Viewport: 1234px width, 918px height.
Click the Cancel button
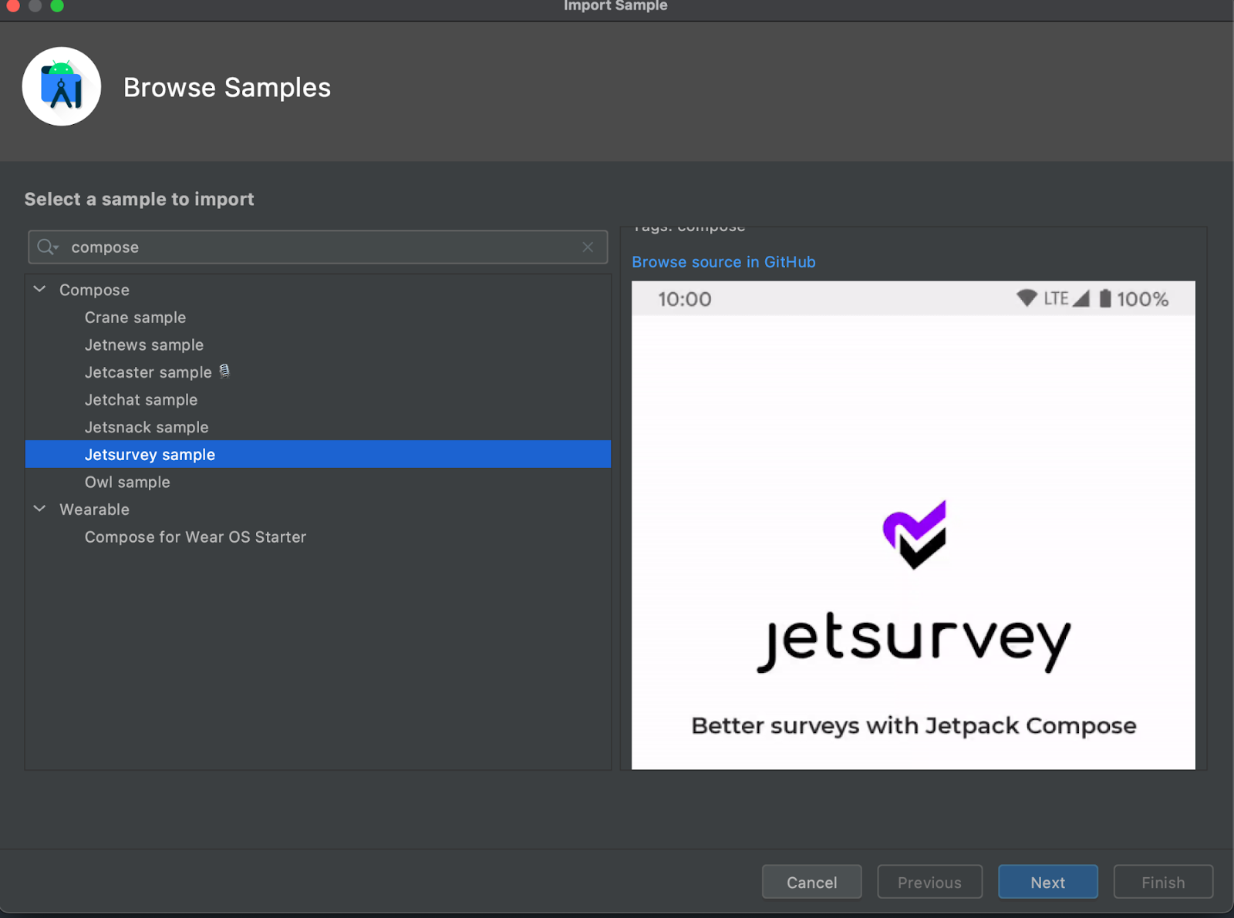click(x=811, y=882)
